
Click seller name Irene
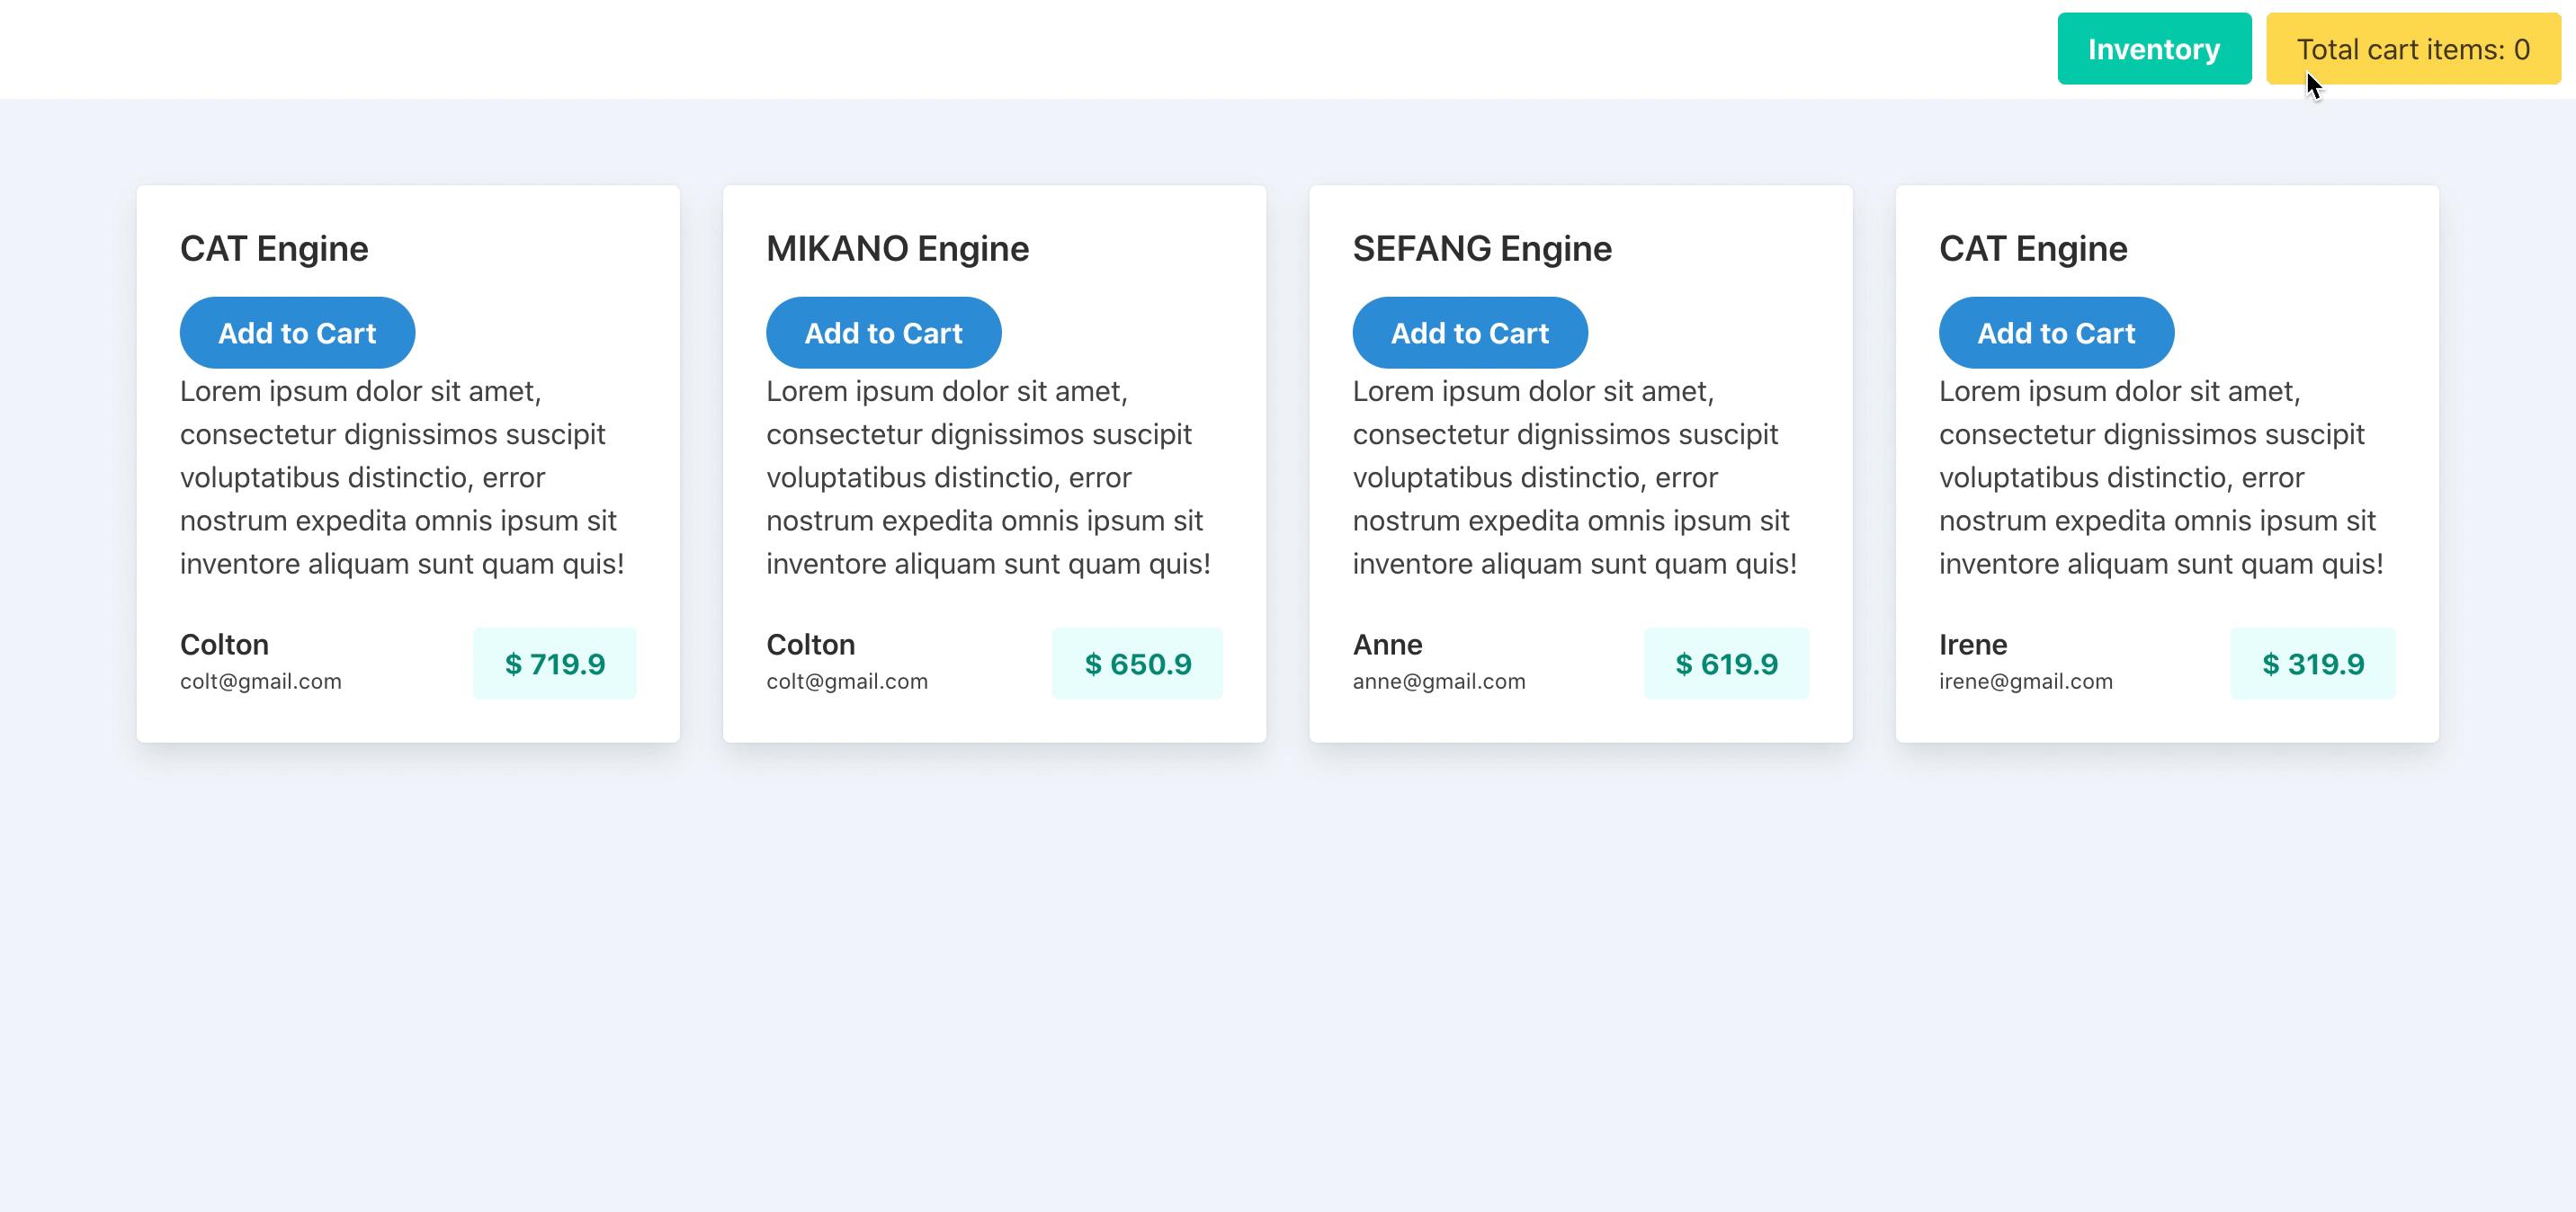(1973, 645)
